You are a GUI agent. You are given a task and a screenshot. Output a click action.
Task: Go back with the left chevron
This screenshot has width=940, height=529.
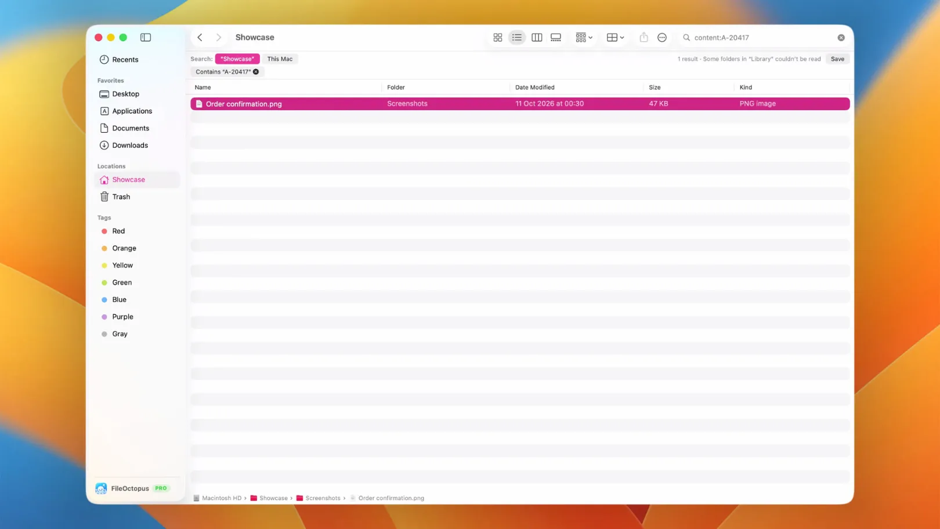(200, 37)
